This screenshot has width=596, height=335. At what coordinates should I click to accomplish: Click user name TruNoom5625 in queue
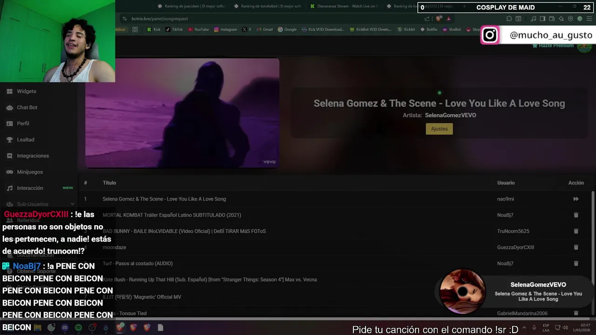click(513, 231)
